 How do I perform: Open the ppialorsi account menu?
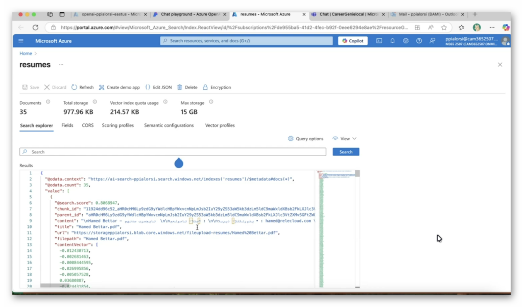pos(478,41)
